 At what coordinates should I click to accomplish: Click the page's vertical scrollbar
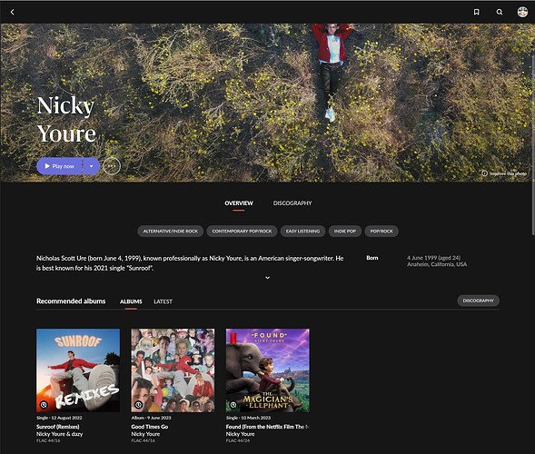[533, 145]
